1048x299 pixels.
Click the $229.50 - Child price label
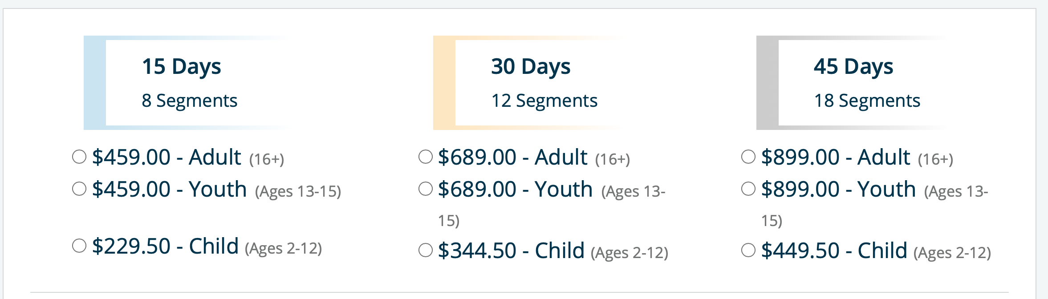coord(165,246)
